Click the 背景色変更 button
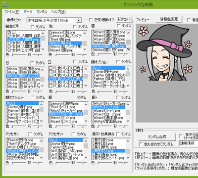198x178 pixels. click(169, 19)
